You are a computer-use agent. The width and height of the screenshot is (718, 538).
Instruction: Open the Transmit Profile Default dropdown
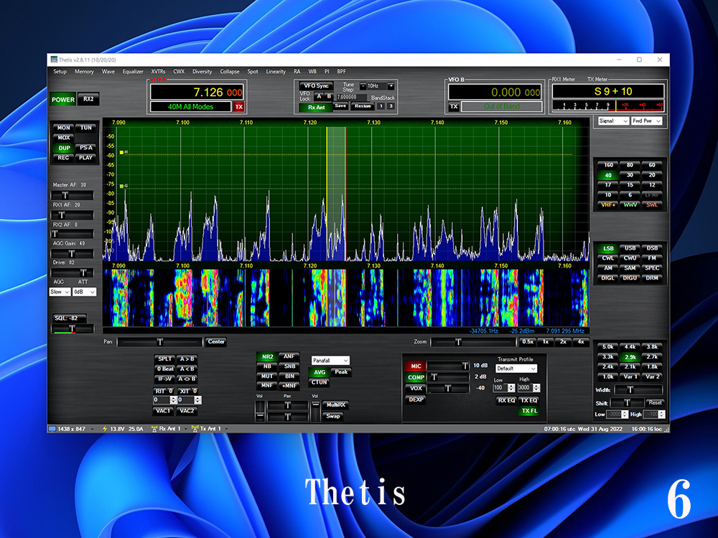516,368
